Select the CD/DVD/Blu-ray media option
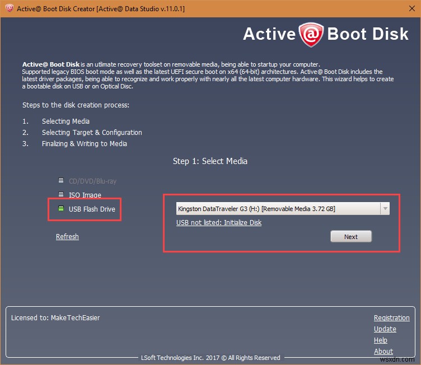The image size is (421, 365). point(87,181)
